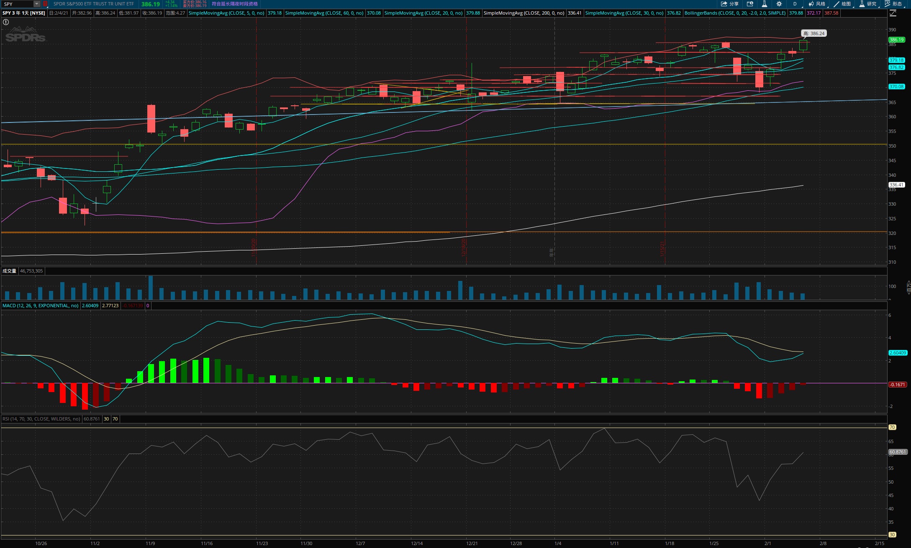
Task: Click the SPY symbol input field
Action: [17, 4]
